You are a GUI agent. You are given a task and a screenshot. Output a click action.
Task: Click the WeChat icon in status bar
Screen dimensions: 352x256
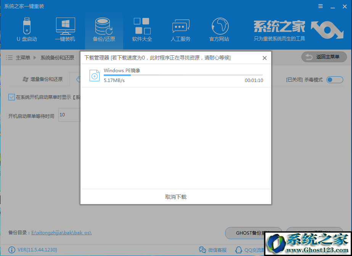coord(202,250)
